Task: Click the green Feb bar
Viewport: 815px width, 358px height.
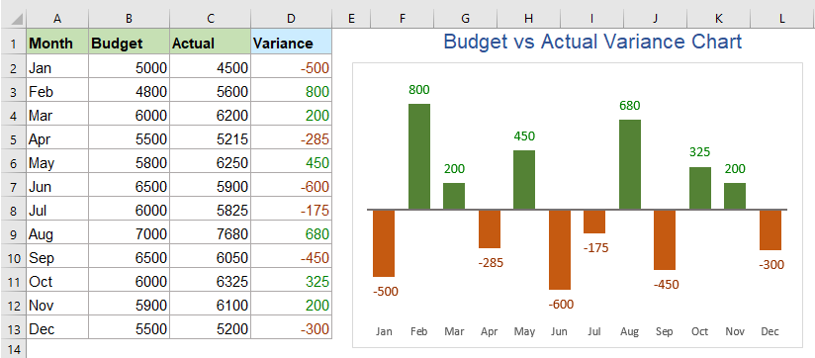Action: (x=419, y=156)
